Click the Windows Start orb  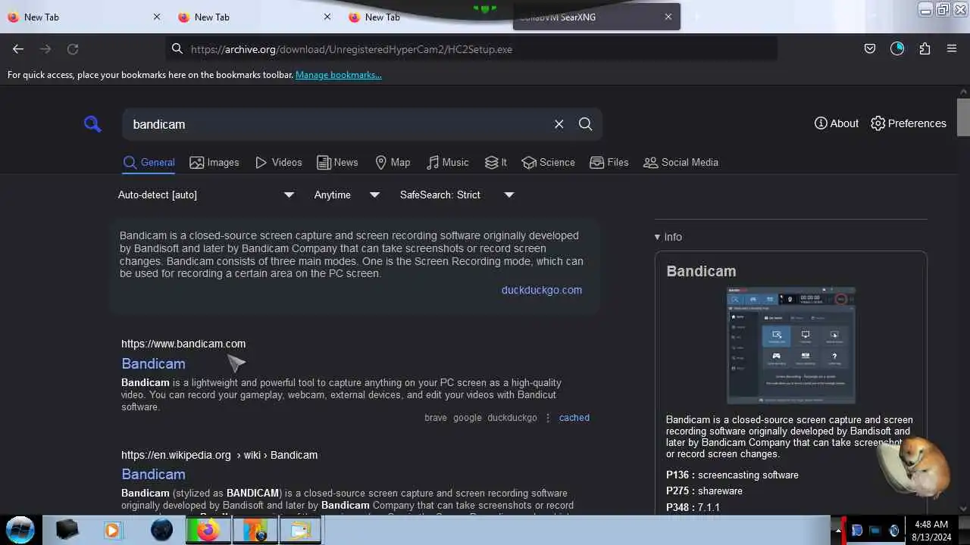20,530
